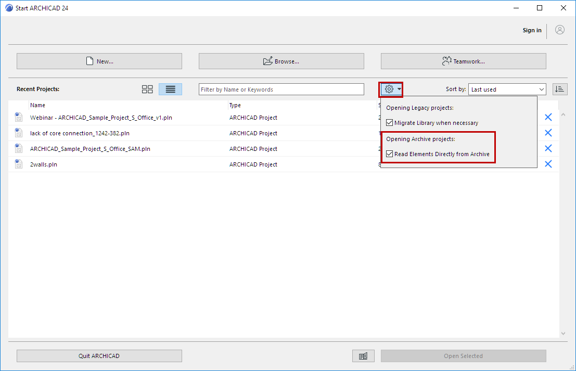Screen dimensions: 576x371
Task: Quit ARCHICAD using bottom button
Action: pyautogui.click(x=99, y=356)
